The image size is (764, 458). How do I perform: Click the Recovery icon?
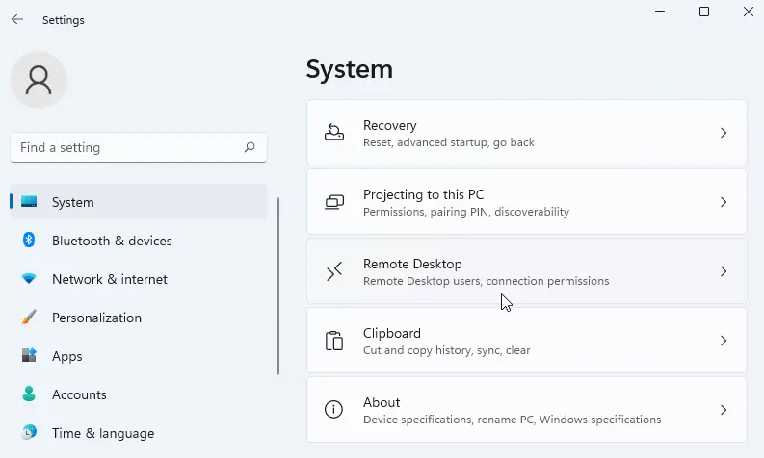(x=334, y=133)
